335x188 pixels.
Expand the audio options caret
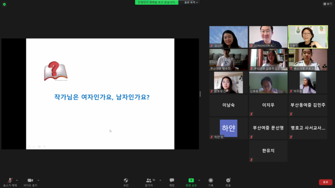[x=17, y=180]
